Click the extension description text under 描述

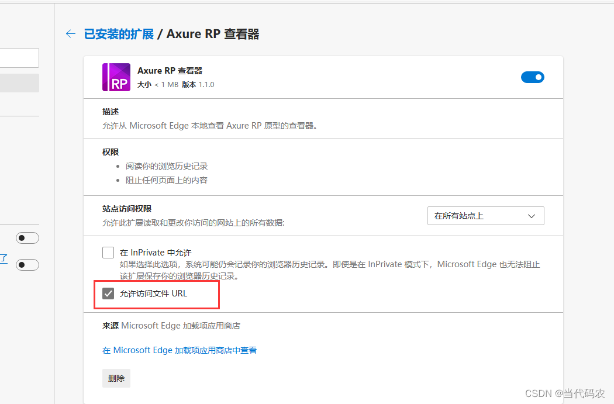209,126
